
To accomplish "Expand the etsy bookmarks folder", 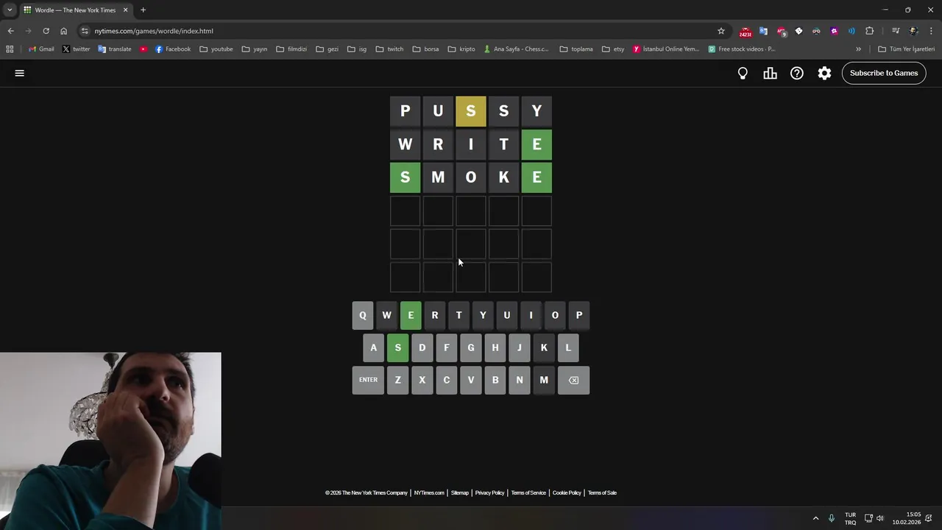I will pos(613,49).
